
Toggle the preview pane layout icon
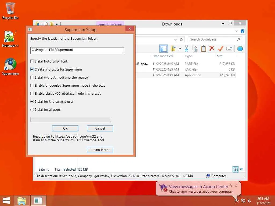(164, 49)
